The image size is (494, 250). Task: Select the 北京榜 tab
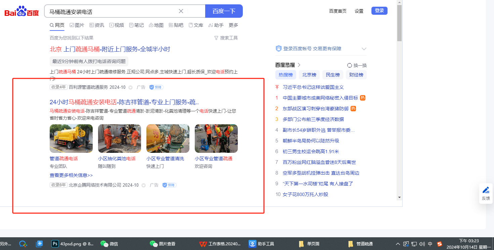[x=309, y=75]
